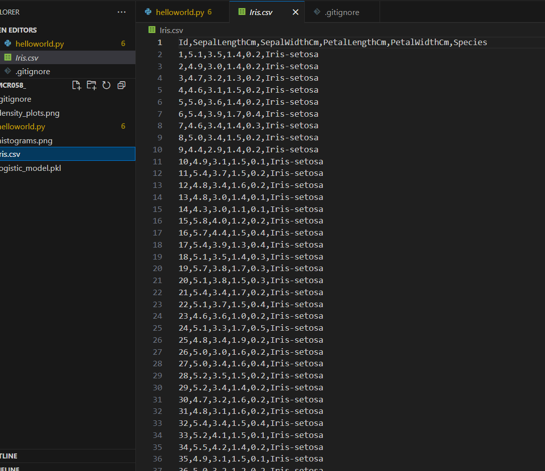
Task: Click the row 23,4.6,3.6,1.0,0.2,Iris-setosa
Action: pyautogui.click(x=251, y=316)
